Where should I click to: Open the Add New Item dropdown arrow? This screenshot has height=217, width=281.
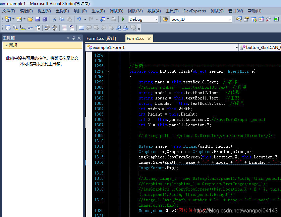click(24, 19)
